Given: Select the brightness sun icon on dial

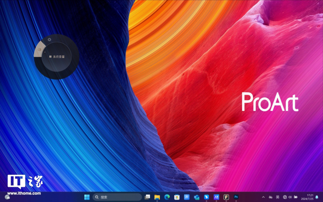Looking at the screenshot, I should pos(49,39).
